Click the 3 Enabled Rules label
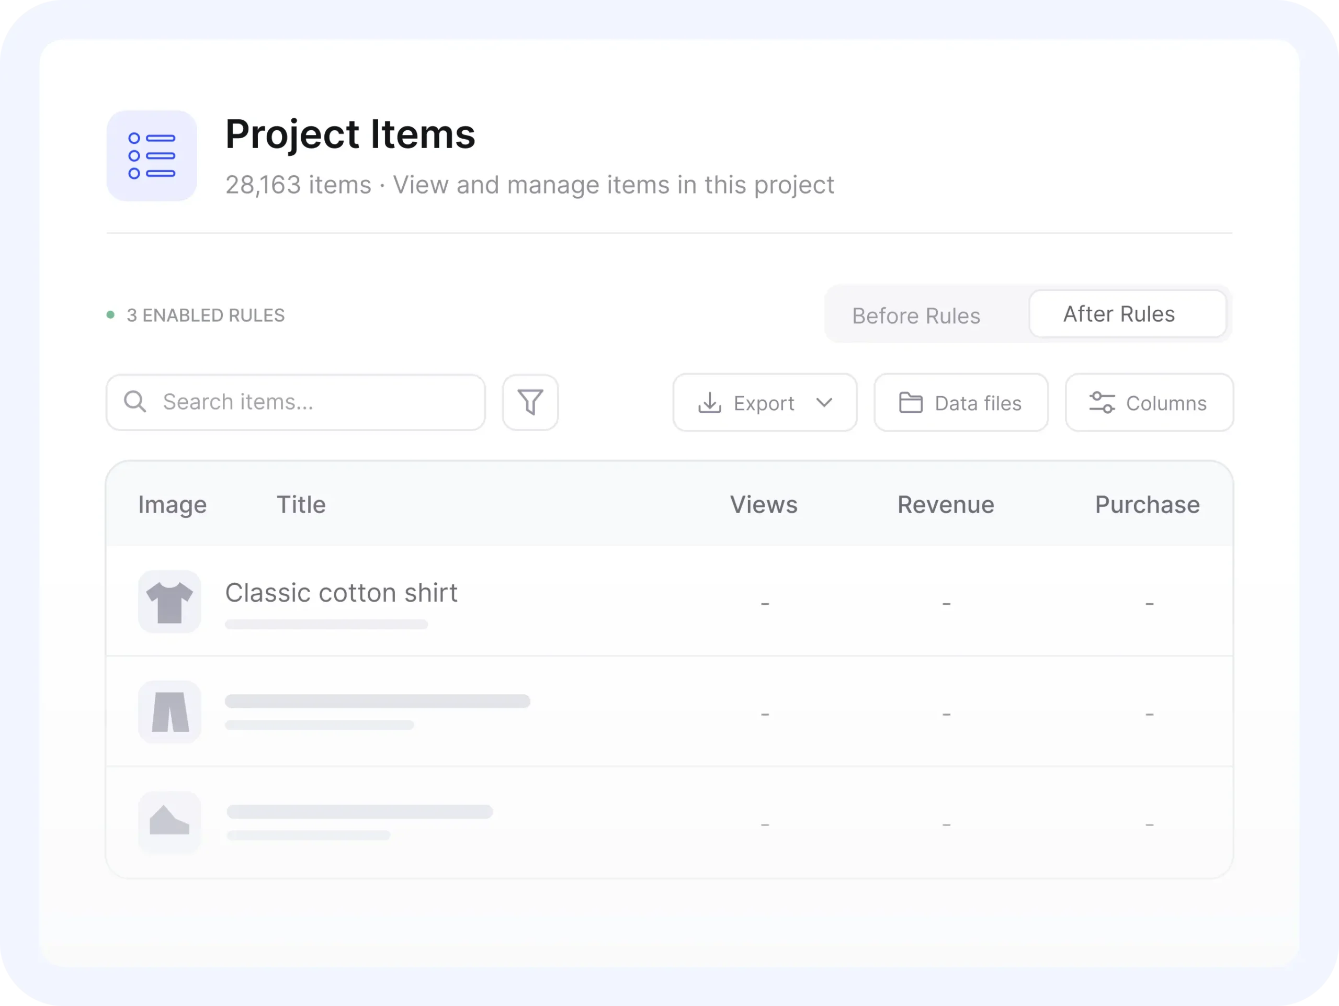The height and width of the screenshot is (1006, 1339). 205,315
